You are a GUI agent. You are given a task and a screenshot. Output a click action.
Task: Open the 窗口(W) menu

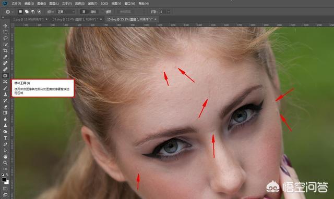pos(130,4)
